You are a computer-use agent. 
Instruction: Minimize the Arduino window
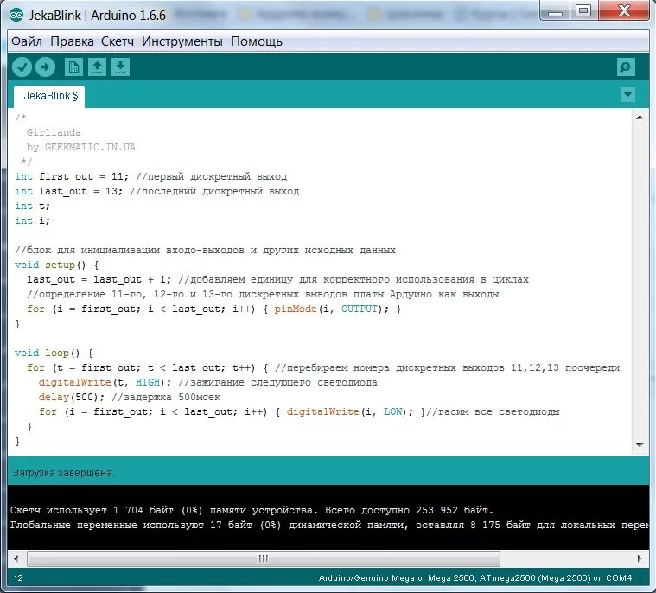[x=556, y=11]
